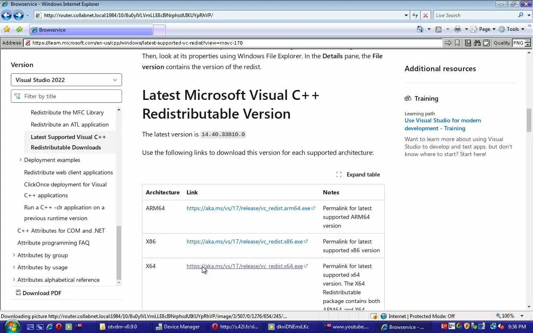Open the vc_redist.arm64.exe download link

pos(248,208)
